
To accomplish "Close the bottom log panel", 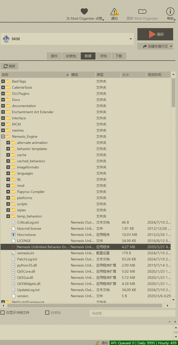I will point(175,321).
